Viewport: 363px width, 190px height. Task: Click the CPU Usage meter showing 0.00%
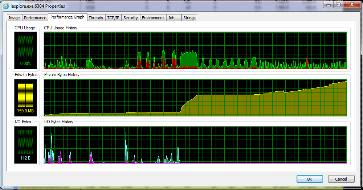tap(25, 50)
